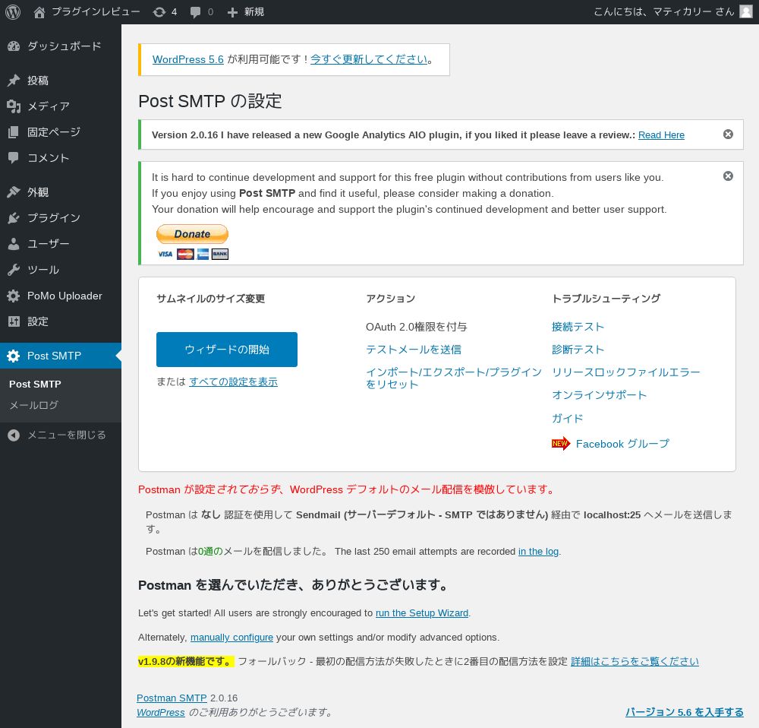The width and height of the screenshot is (759, 728).
Task: Click バージョン 5.6 を入手する link
Action: [x=685, y=712]
